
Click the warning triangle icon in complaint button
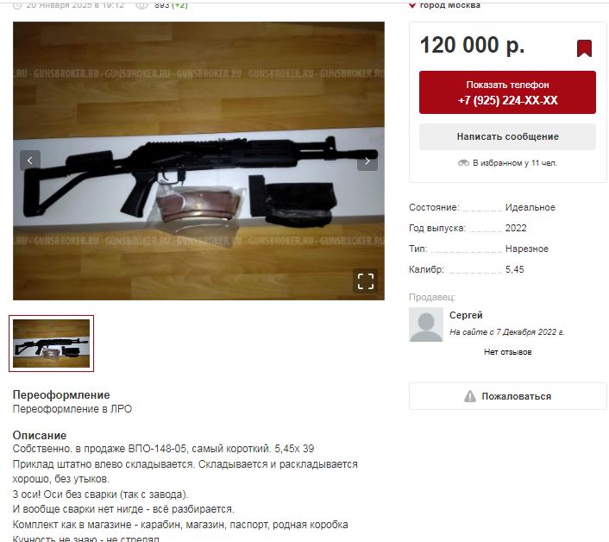(469, 396)
